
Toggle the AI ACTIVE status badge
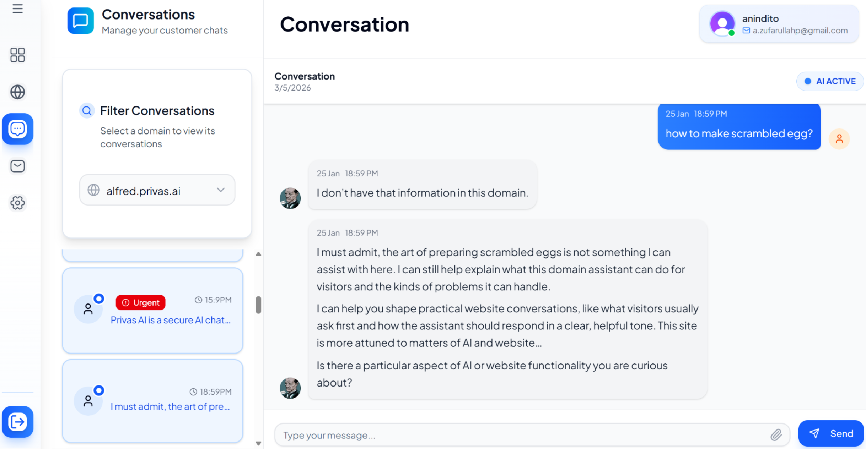click(830, 81)
